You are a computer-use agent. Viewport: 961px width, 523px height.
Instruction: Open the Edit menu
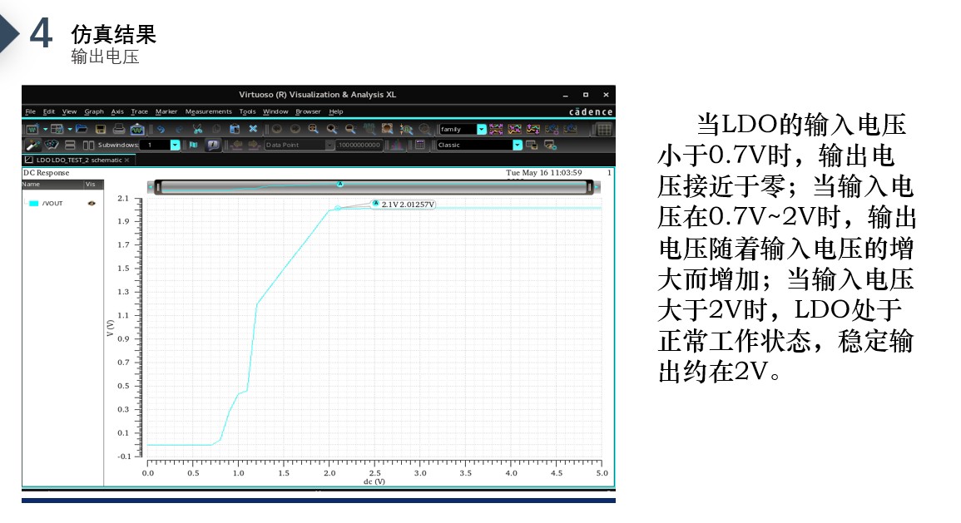(x=49, y=111)
